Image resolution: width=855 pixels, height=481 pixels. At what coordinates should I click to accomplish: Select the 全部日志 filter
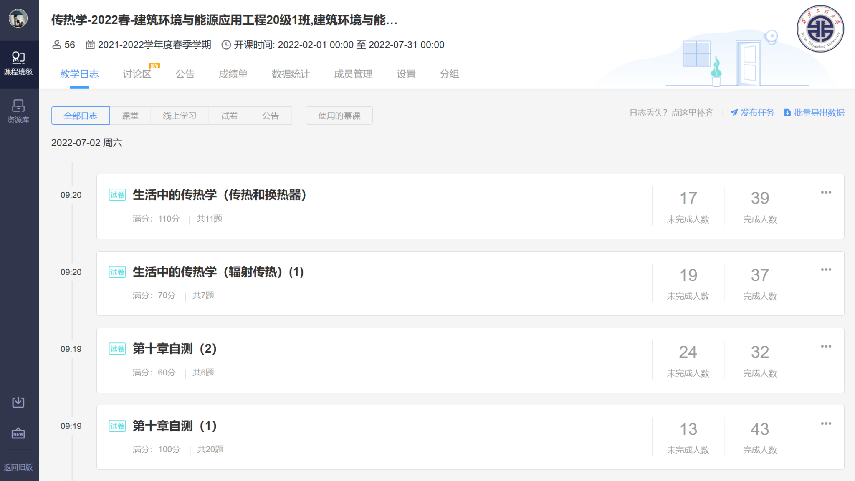coord(81,116)
